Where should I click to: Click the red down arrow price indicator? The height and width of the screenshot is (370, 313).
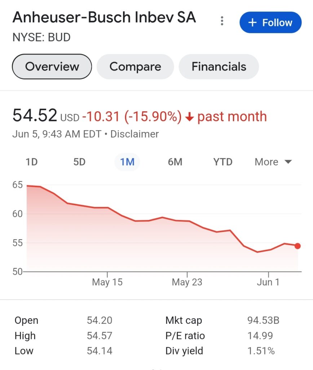click(189, 117)
